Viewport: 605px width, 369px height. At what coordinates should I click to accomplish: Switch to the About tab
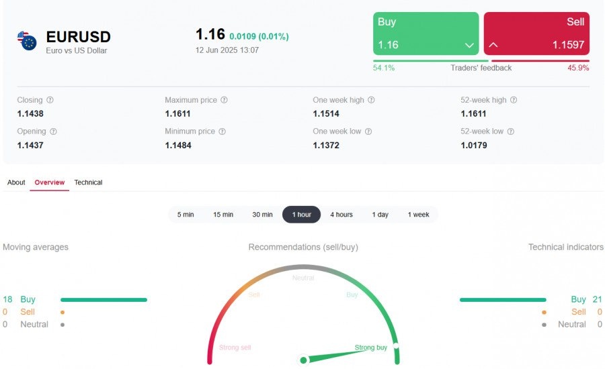(16, 182)
